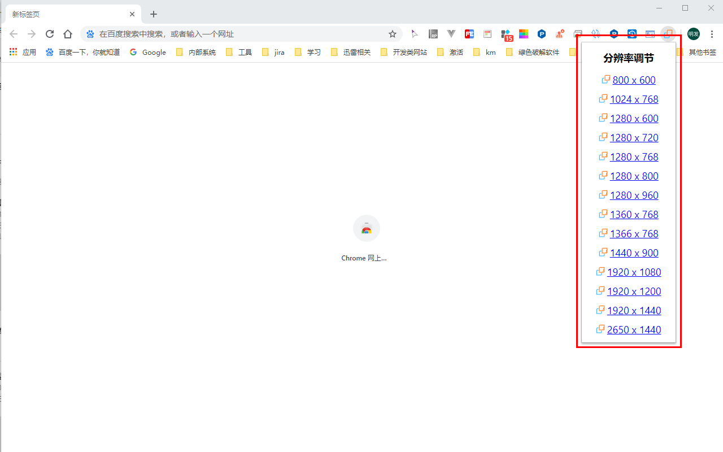The height and width of the screenshot is (452, 723).
Task: Choose the 800 x 600 resolution link
Action: (x=634, y=80)
